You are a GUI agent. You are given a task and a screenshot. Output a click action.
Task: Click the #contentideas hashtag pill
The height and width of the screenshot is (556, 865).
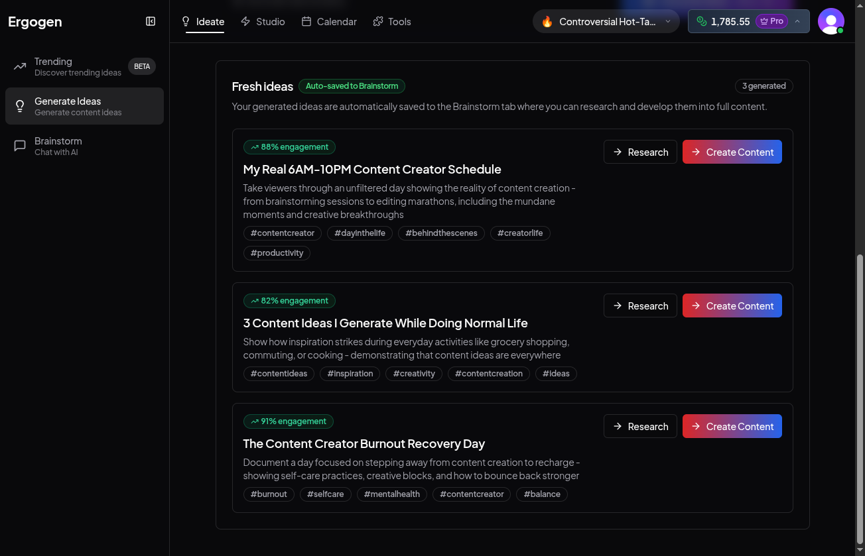[x=279, y=373]
